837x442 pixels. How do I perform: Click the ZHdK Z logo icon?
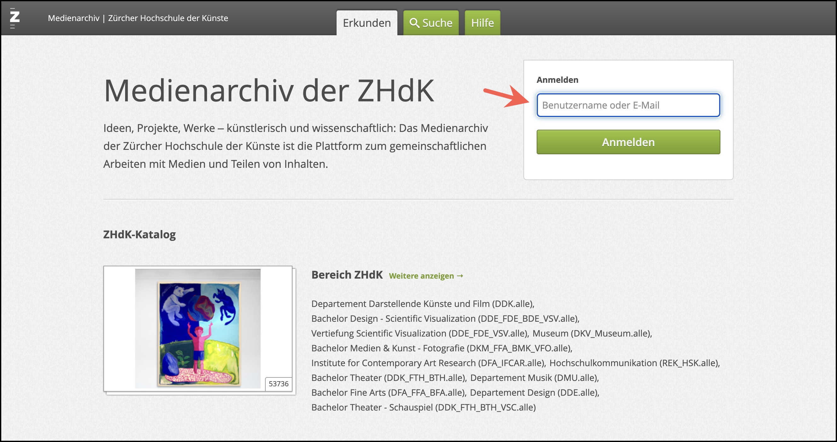[14, 18]
